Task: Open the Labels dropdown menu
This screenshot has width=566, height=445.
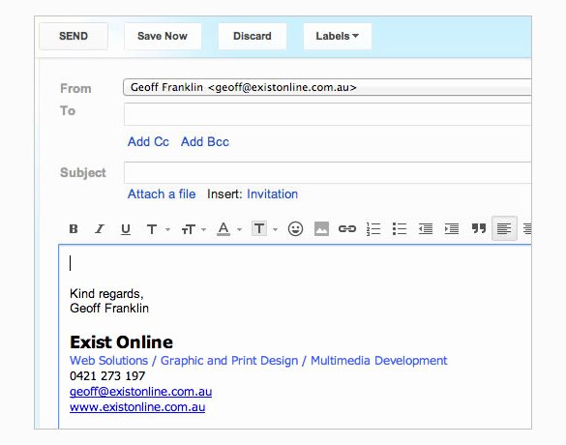Action: click(x=337, y=36)
